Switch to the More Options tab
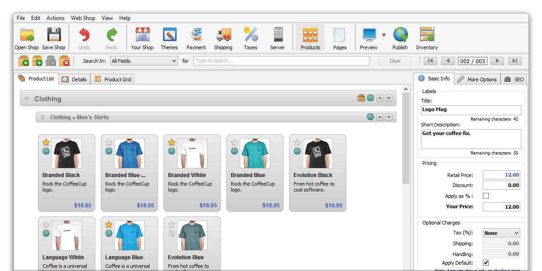The height and width of the screenshot is (271, 542). (477, 79)
